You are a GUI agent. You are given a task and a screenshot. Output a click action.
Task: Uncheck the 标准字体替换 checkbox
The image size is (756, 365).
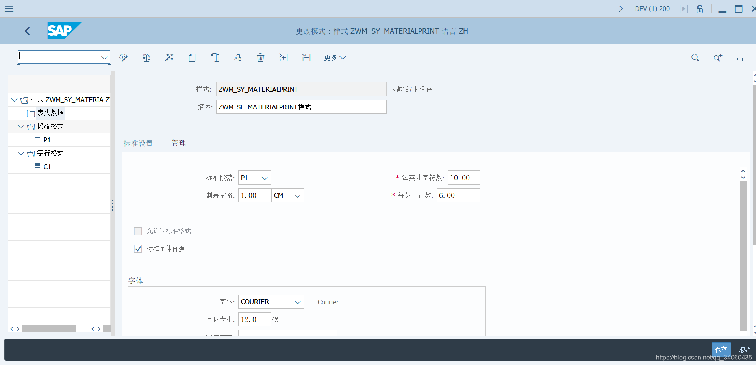click(138, 249)
